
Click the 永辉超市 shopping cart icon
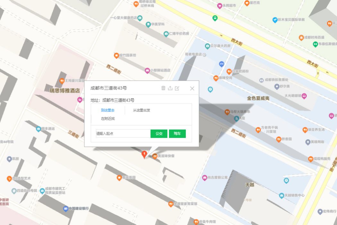[x=220, y=6]
